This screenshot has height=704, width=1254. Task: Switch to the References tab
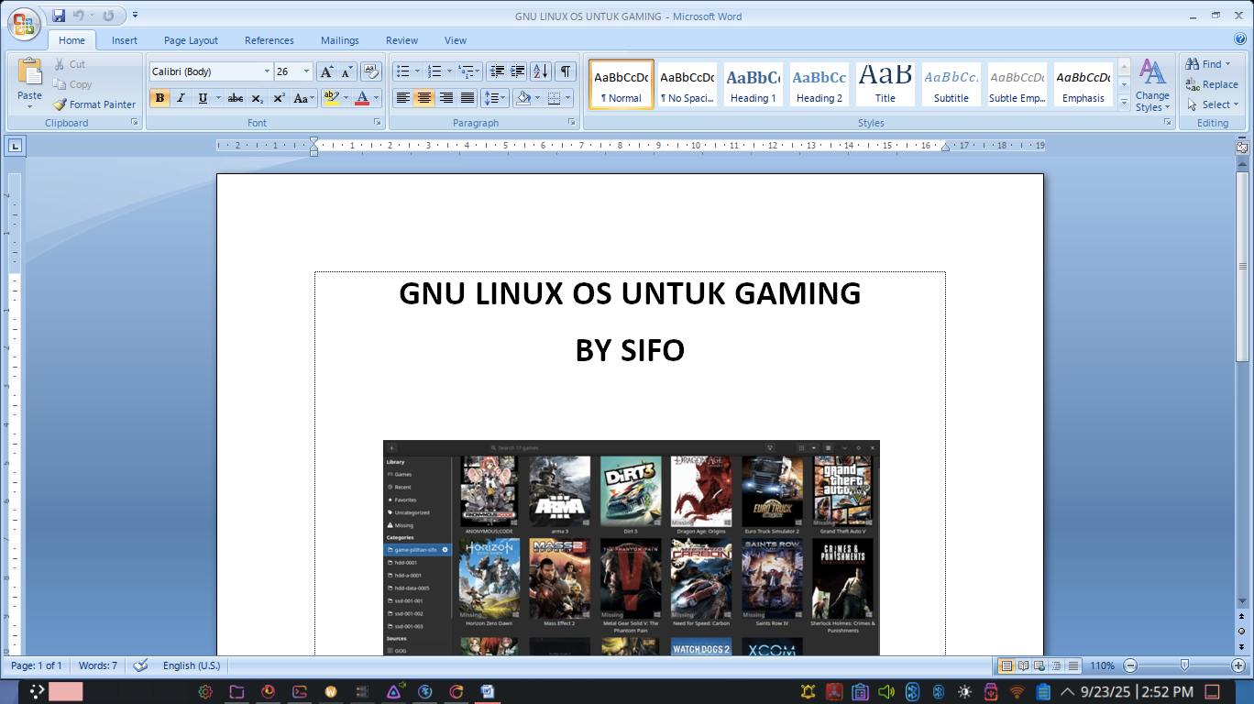tap(269, 40)
